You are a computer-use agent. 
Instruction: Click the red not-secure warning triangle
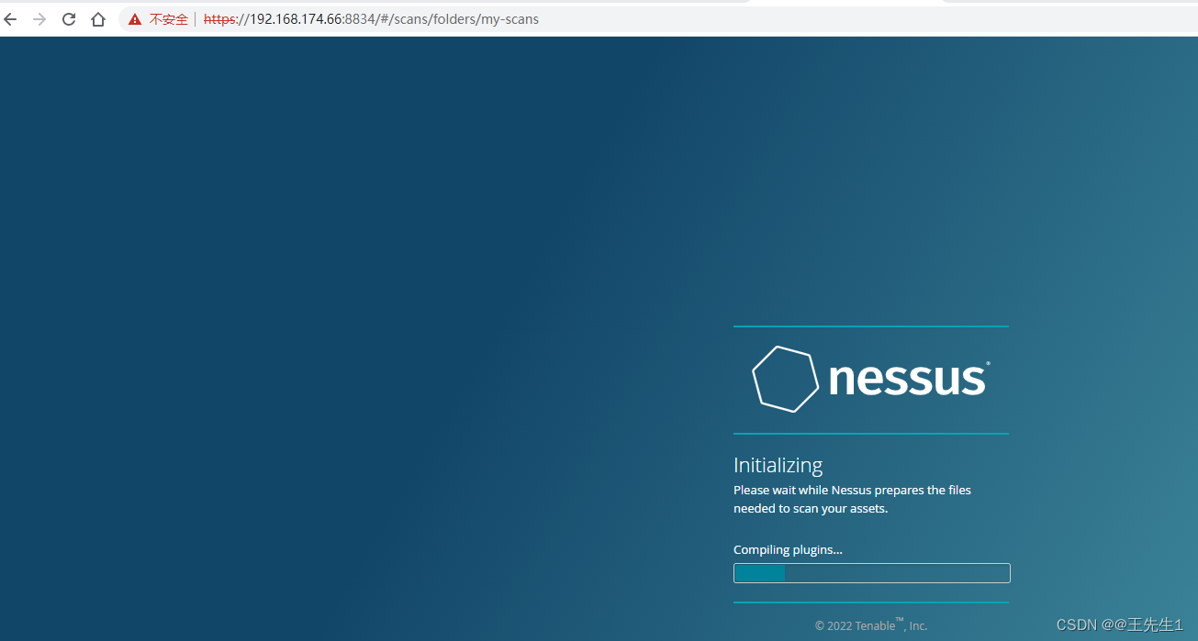coord(135,19)
